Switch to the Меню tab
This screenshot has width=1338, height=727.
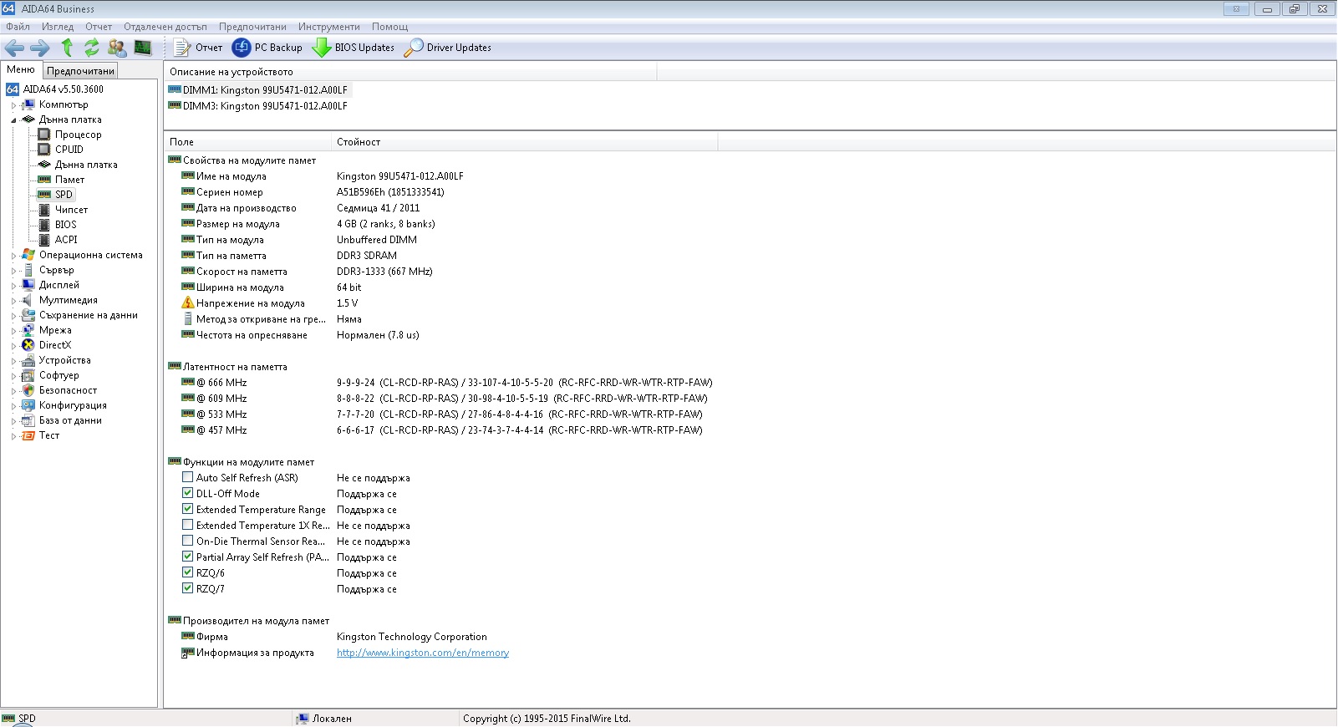click(21, 69)
